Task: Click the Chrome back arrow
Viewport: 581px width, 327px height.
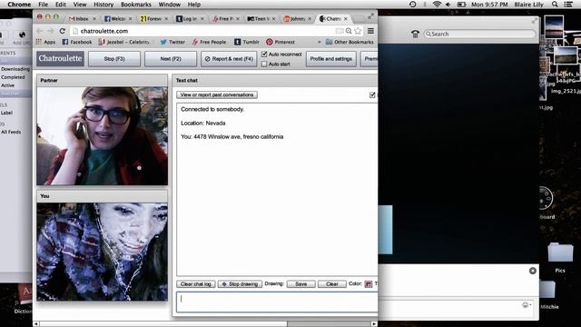Action: 40,31
